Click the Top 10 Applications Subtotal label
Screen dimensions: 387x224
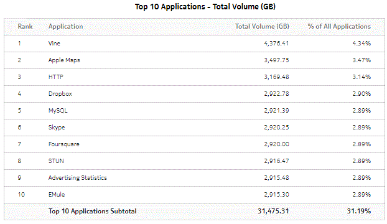(93, 212)
